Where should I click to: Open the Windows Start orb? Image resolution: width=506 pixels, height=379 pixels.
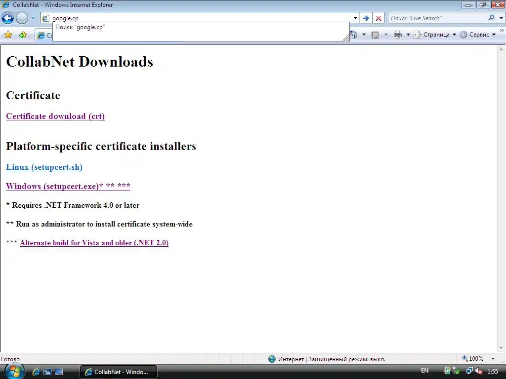click(x=14, y=371)
